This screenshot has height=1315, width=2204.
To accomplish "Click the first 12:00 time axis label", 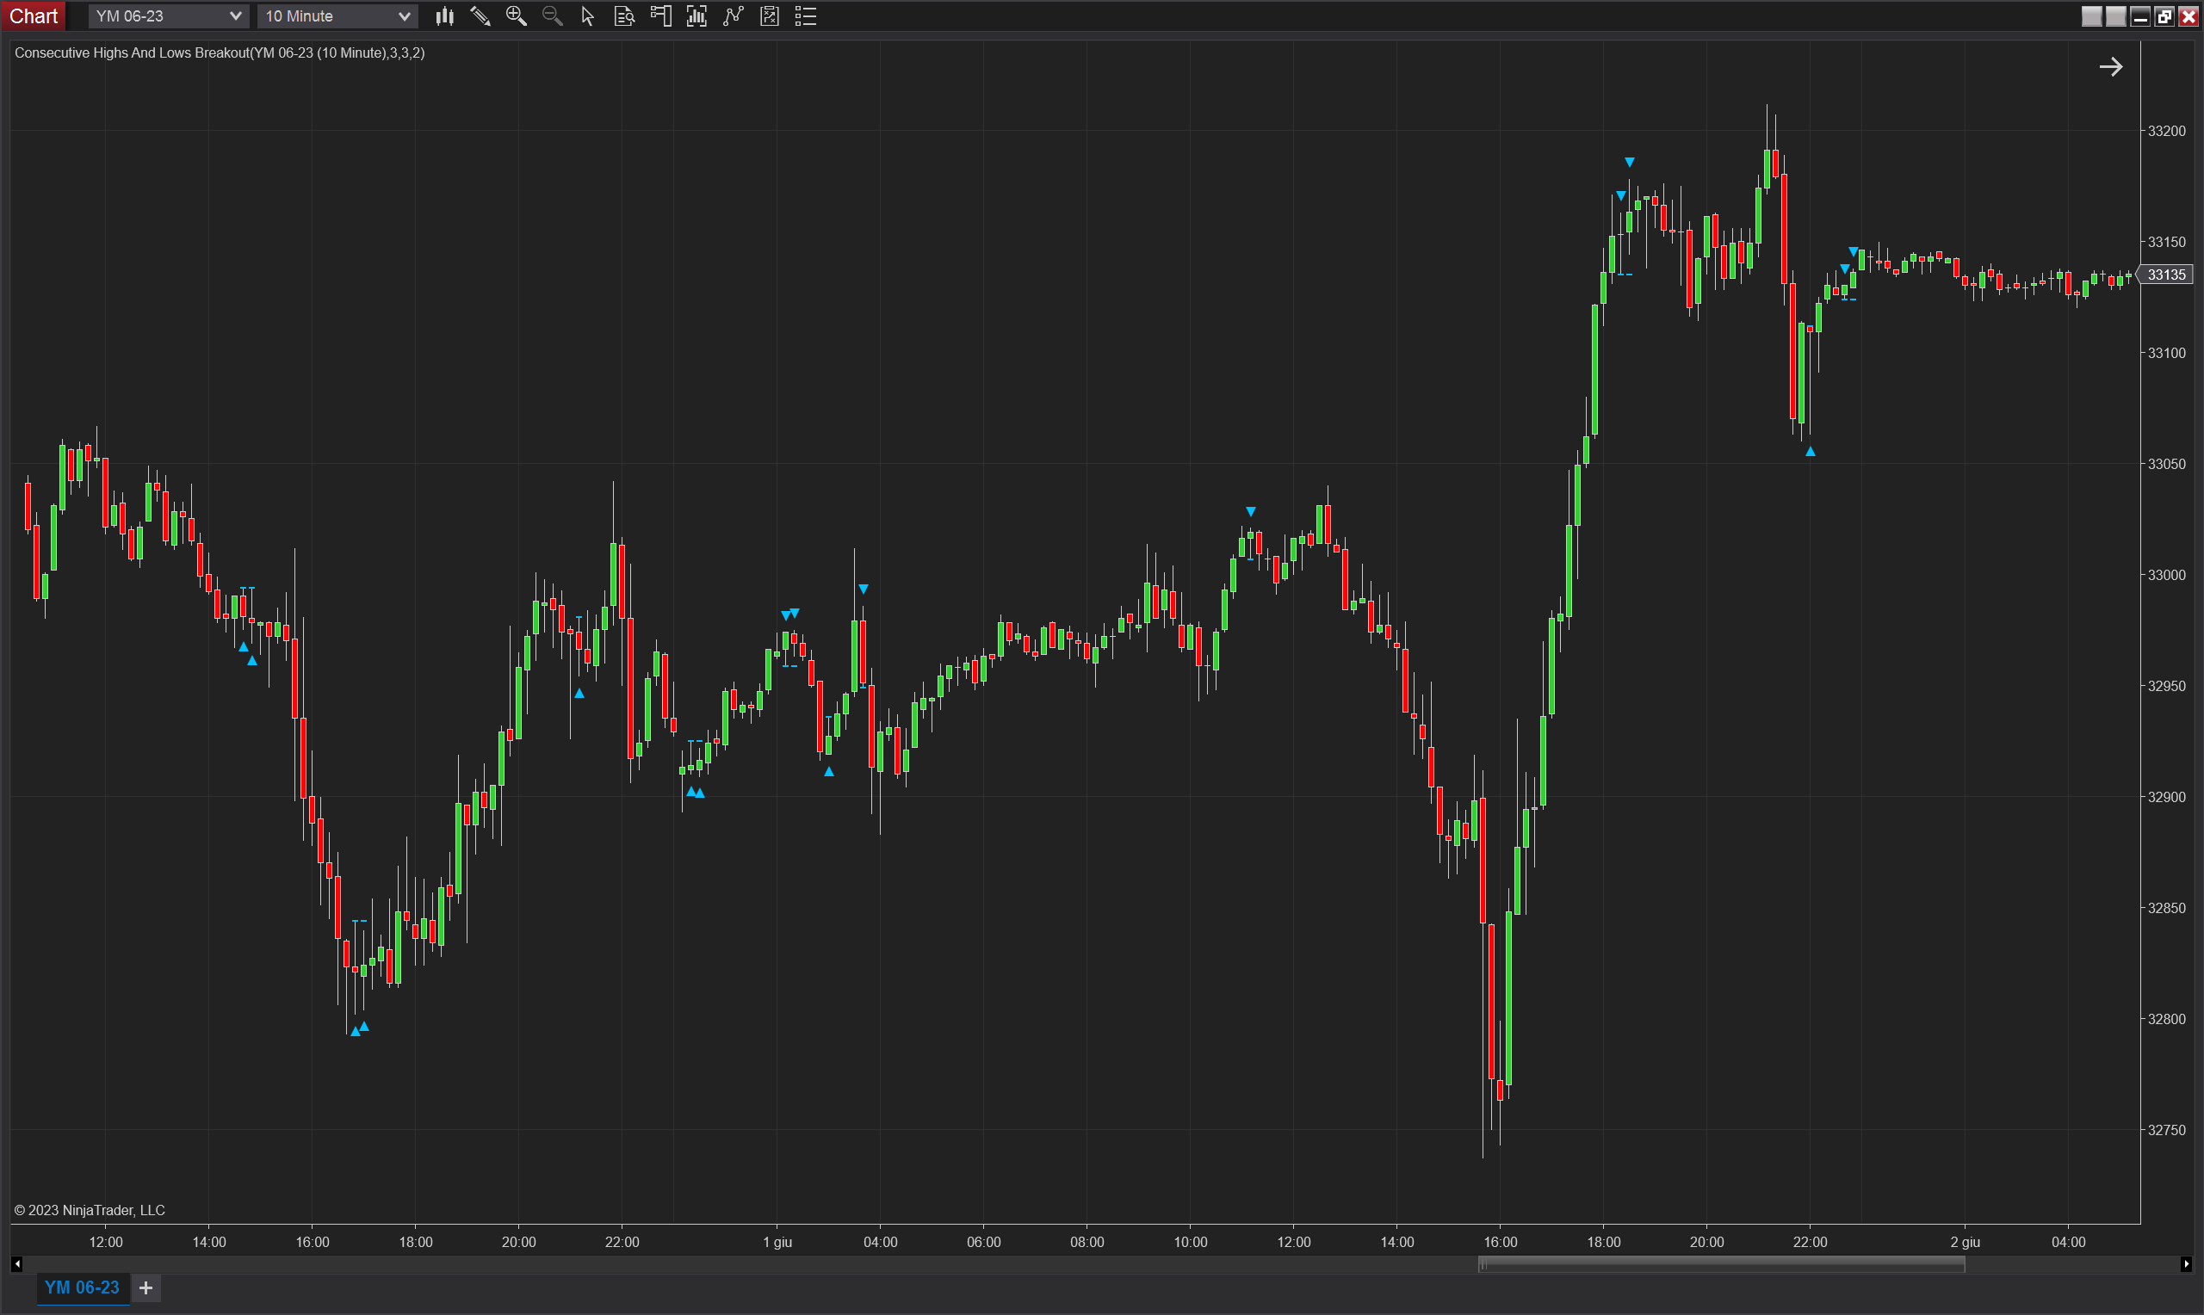I will coord(105,1242).
